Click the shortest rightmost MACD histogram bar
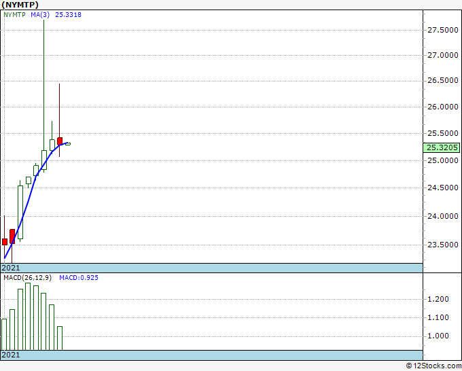Image resolution: width=462 pixels, height=371 pixels. click(60, 338)
